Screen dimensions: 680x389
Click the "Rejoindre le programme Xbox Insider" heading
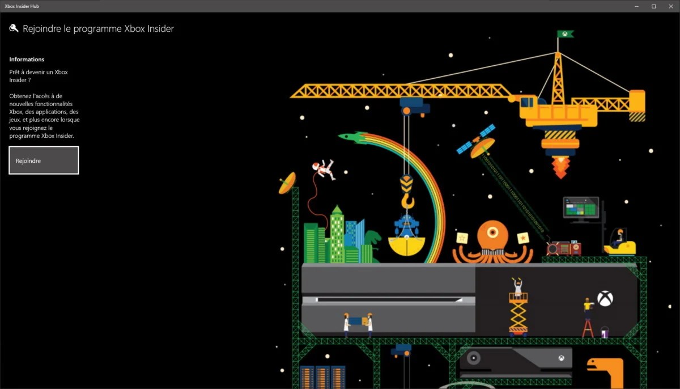[x=98, y=28]
